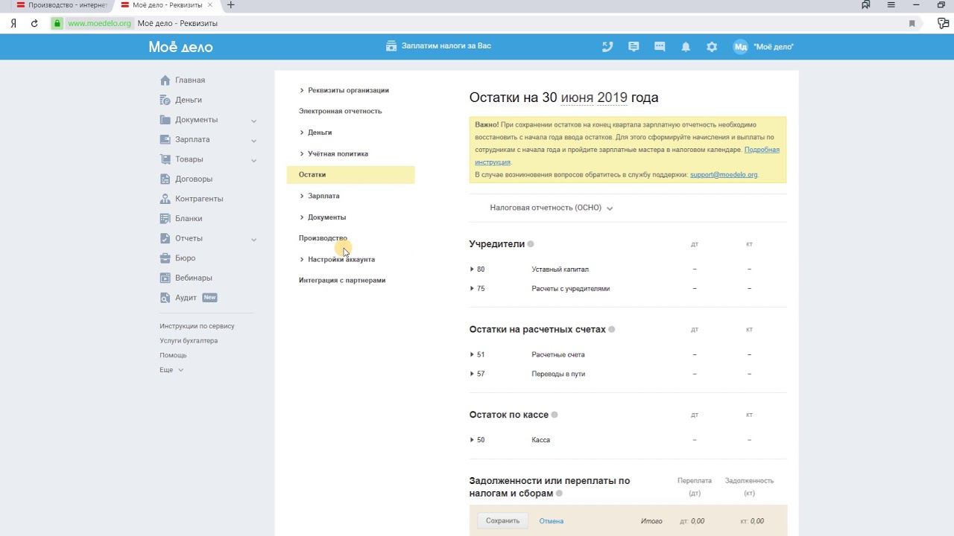Image resolution: width=954 pixels, height=536 pixels.
Task: Open the Помощь link in sidebar
Action: click(173, 355)
